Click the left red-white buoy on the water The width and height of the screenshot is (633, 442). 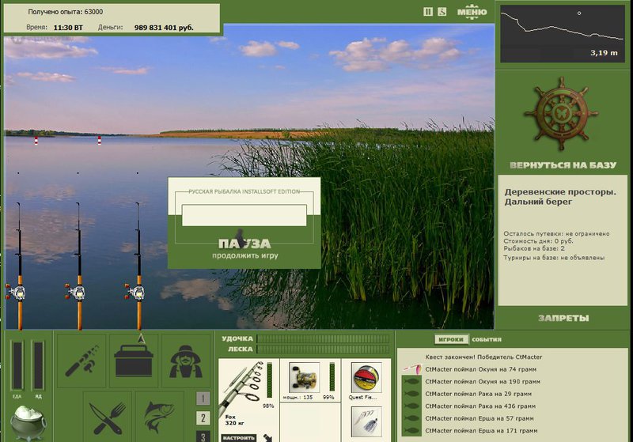[x=36, y=141]
